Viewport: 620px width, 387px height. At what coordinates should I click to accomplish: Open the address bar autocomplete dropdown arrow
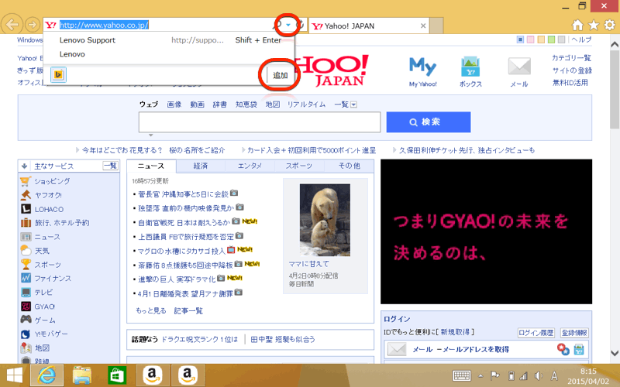click(x=288, y=25)
